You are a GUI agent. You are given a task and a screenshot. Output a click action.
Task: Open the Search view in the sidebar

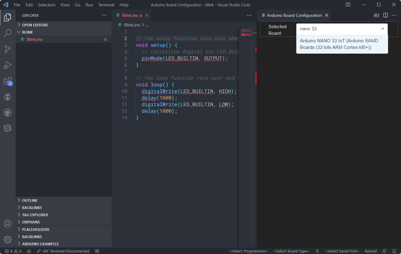tap(8, 33)
